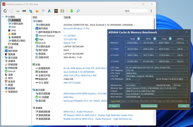
Task: Click the Refresh toolbar icon
Action: (x=5, y=11)
